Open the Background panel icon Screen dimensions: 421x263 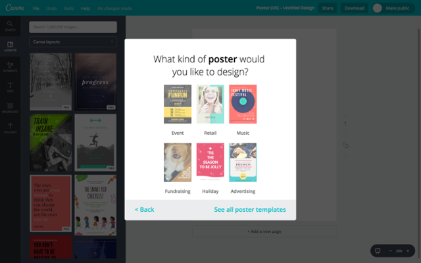tap(10, 108)
